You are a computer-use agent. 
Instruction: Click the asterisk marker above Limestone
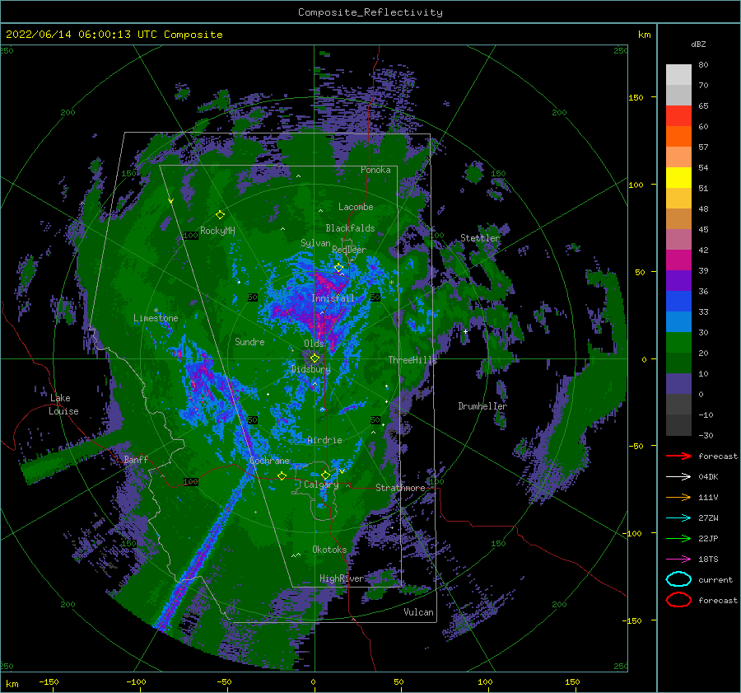click(x=156, y=311)
